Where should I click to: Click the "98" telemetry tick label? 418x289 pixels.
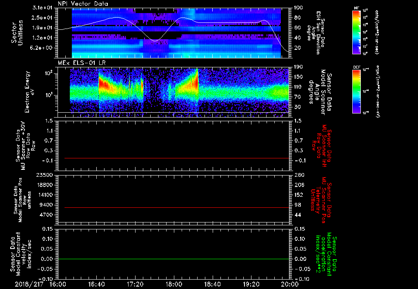tap(297, 205)
